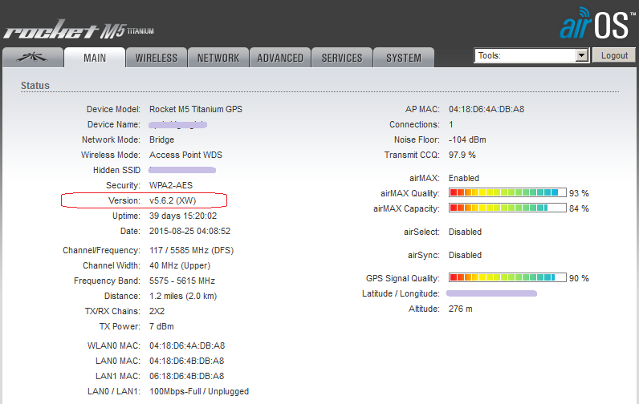
Task: Click the 84 % airMAX Capacity value
Action: (x=579, y=208)
